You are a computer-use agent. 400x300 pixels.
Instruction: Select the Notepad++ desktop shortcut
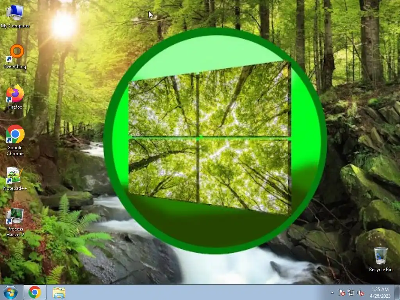[x=15, y=179]
